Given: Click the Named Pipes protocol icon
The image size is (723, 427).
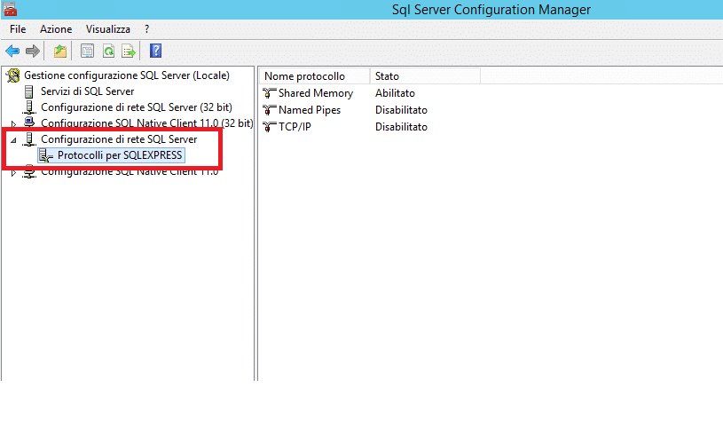Looking at the screenshot, I should click(270, 110).
